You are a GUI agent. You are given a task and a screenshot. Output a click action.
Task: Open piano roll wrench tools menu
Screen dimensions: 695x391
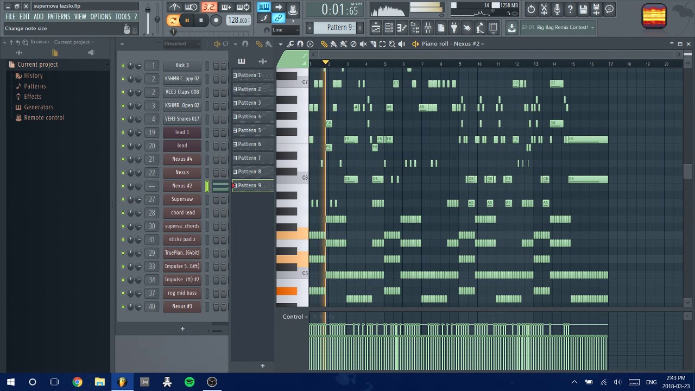(x=290, y=44)
